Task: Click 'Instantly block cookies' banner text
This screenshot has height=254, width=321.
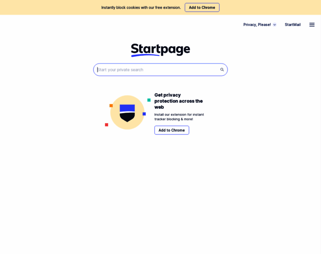Action: 141,8
